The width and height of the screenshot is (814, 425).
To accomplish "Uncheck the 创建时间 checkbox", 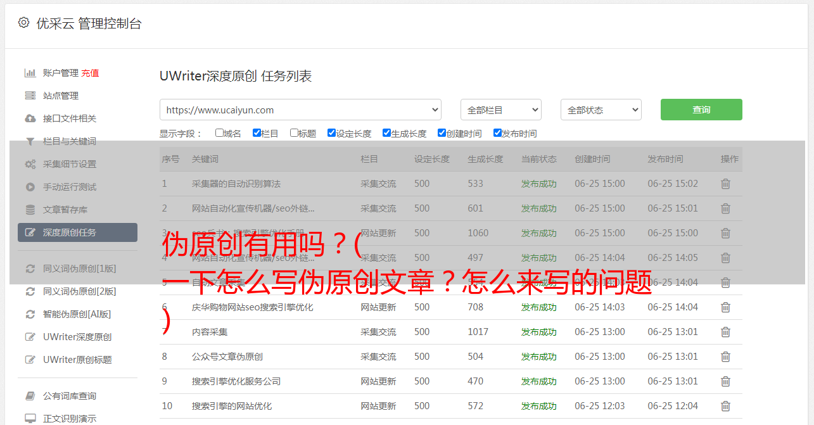I will [x=442, y=133].
